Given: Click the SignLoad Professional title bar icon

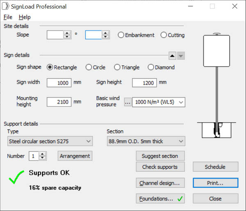Looking at the screenshot, I should [6, 6].
